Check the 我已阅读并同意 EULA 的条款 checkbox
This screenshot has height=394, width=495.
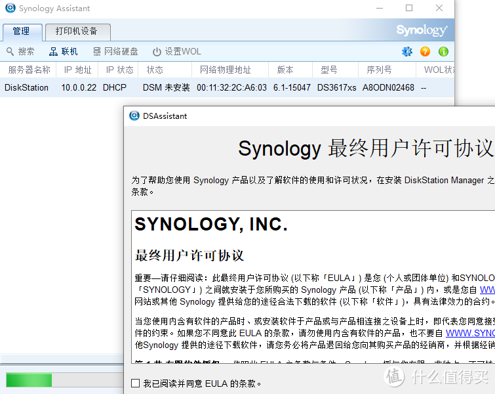coord(135,383)
